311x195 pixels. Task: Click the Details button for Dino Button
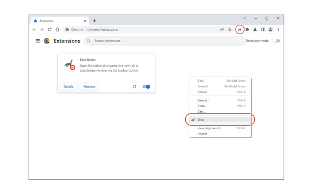coord(68,87)
